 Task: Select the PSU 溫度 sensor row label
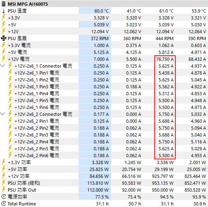pos(17,11)
